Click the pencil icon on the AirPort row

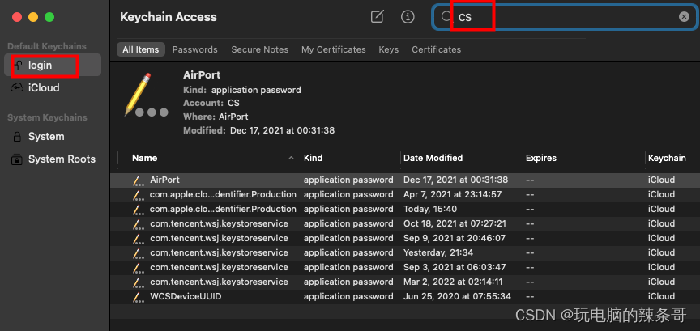click(139, 180)
